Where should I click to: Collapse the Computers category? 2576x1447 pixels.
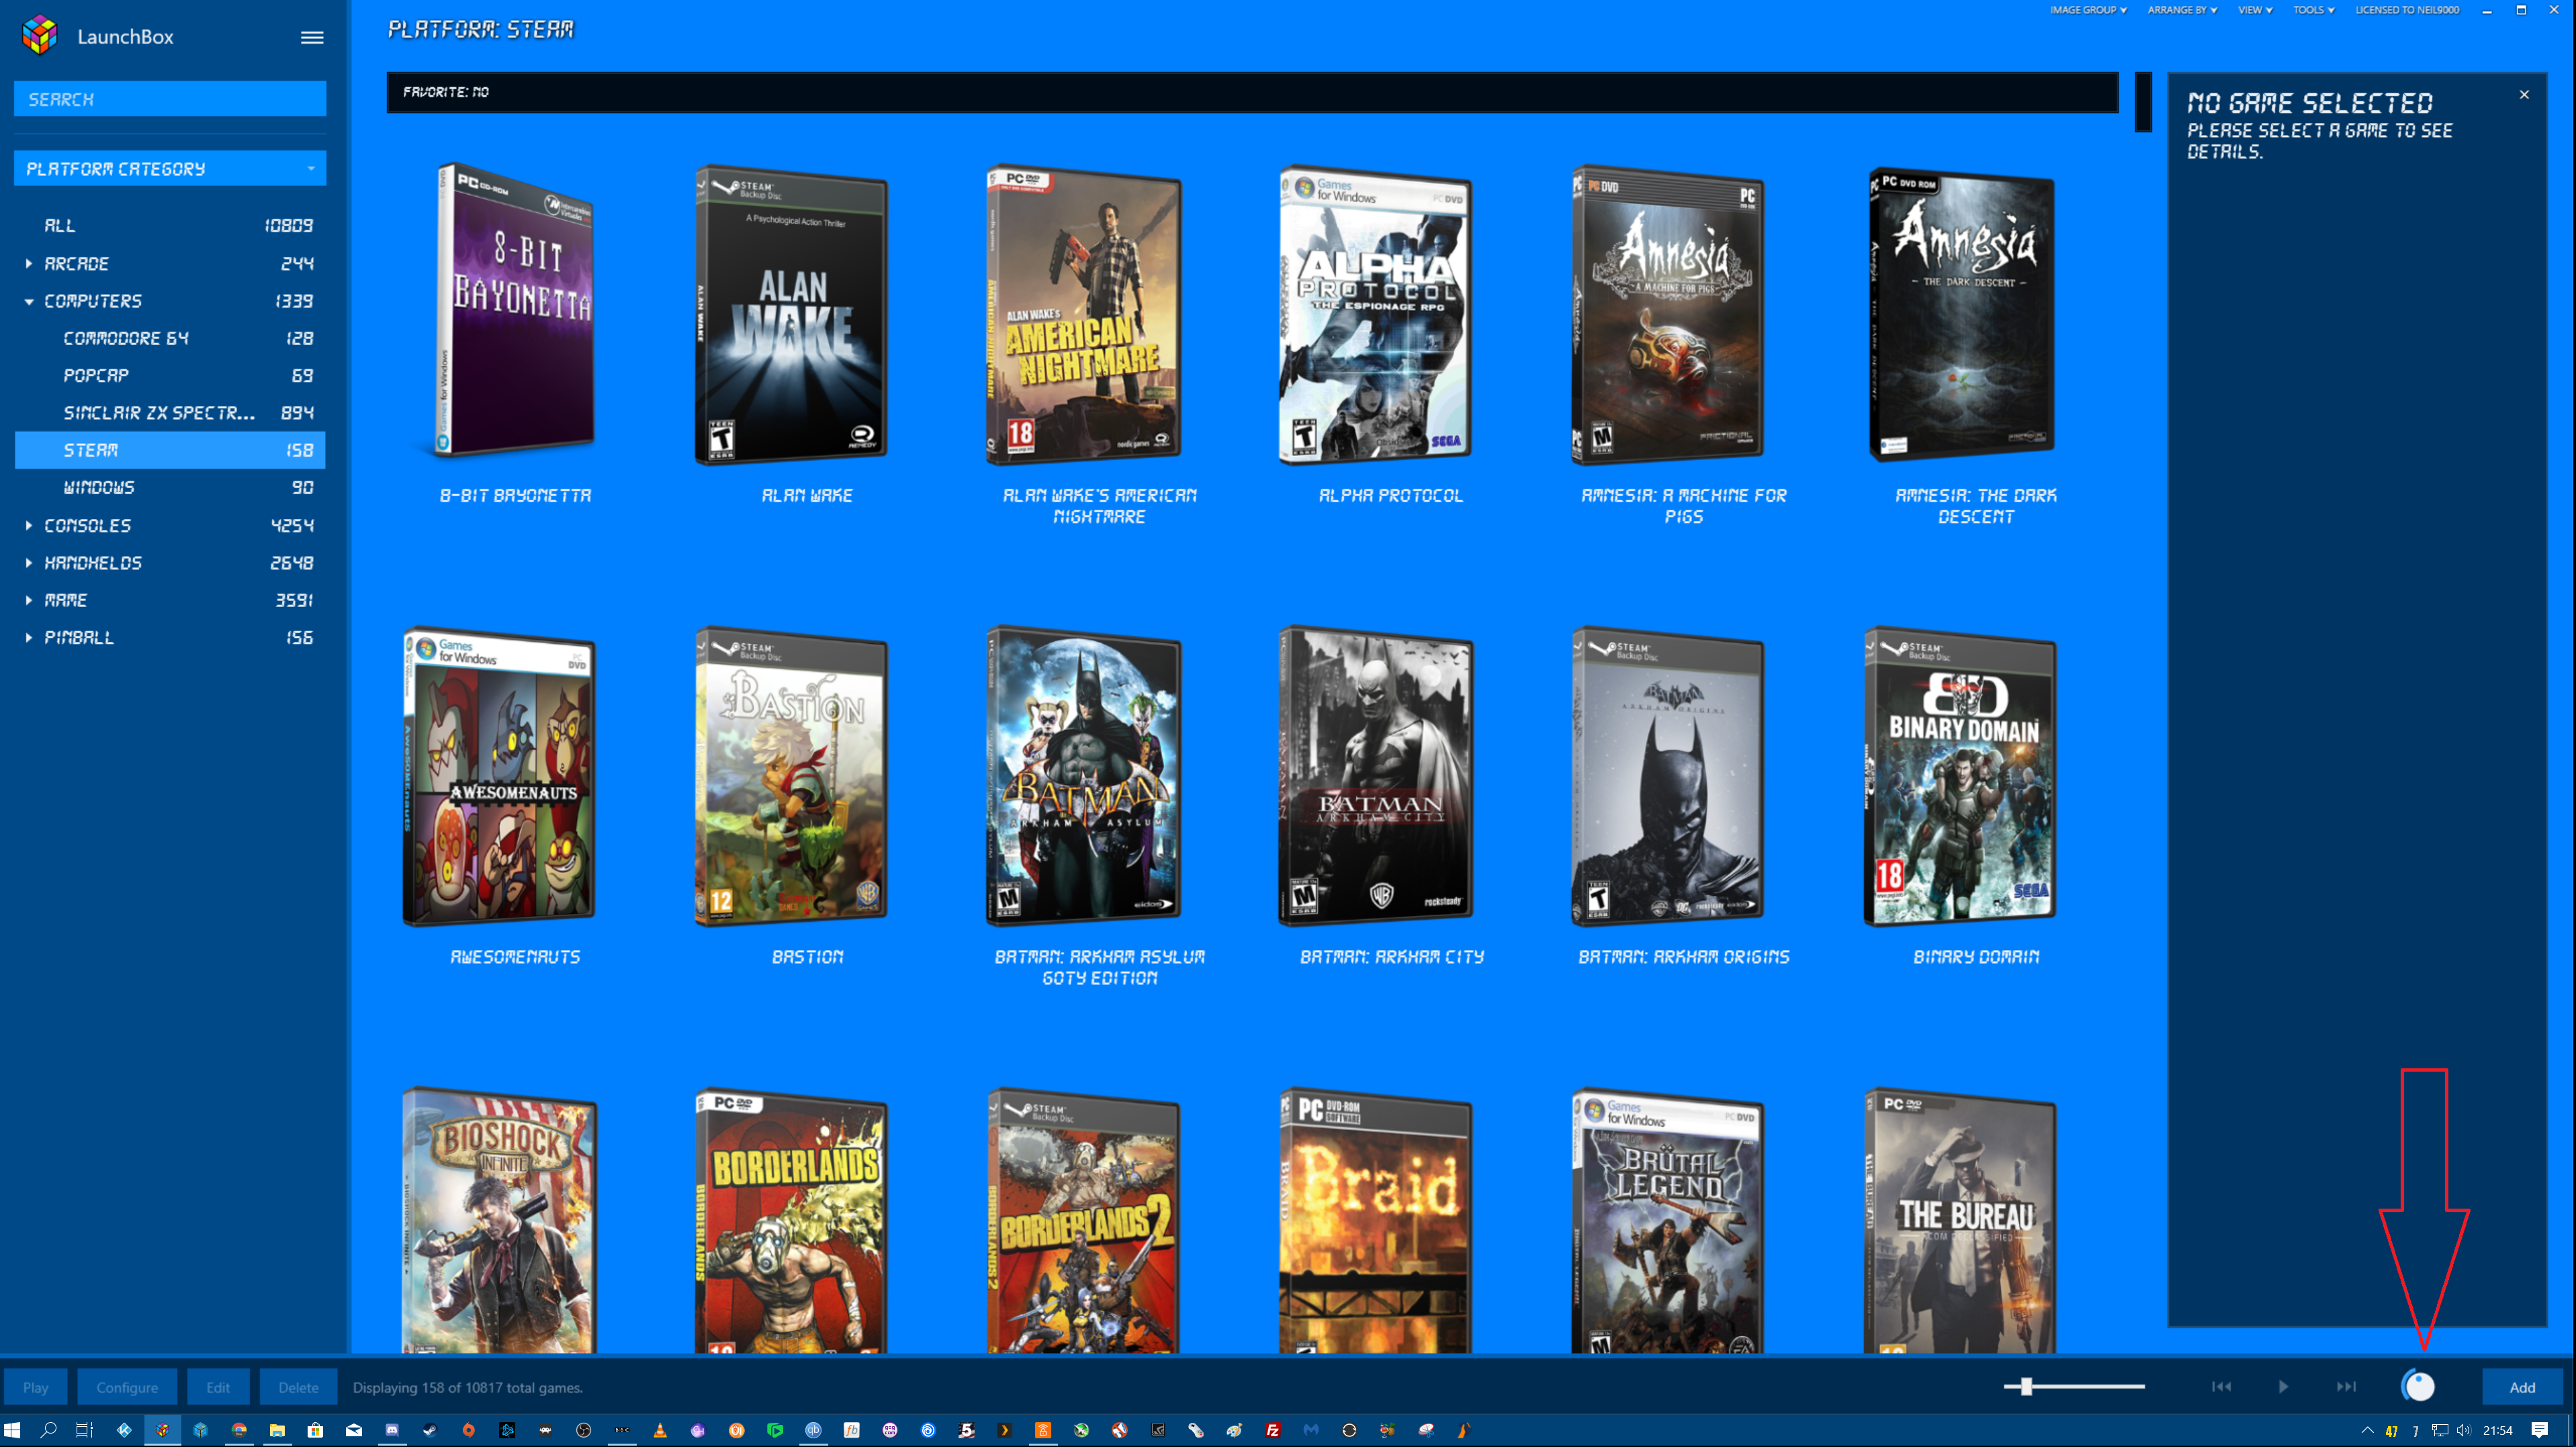(x=28, y=301)
